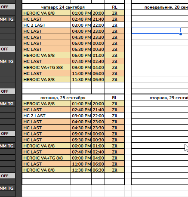Select HEROIC VA 8/8 at 01:00 PM under пятница
Screen dimensions: 188x197
pos(46,103)
